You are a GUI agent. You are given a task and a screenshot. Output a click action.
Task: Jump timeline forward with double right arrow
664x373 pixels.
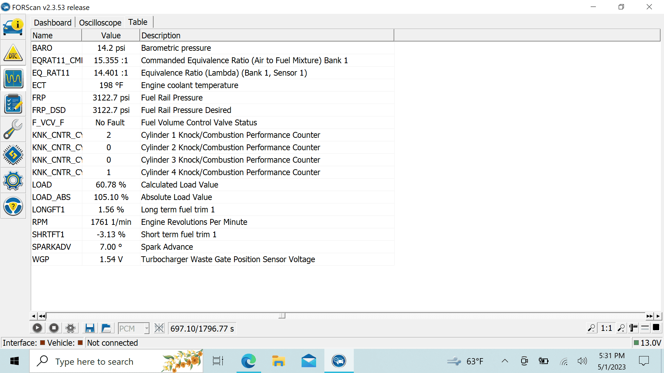(649, 316)
